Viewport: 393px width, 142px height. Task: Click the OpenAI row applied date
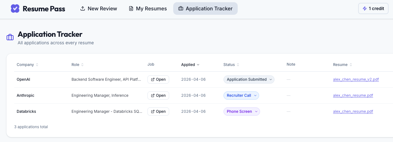(x=193, y=79)
